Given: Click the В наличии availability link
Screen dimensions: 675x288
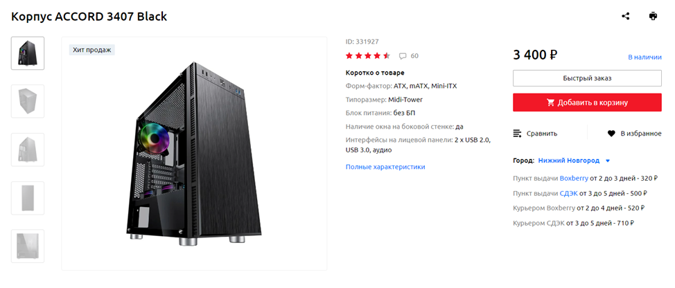Looking at the screenshot, I should pyautogui.click(x=645, y=57).
